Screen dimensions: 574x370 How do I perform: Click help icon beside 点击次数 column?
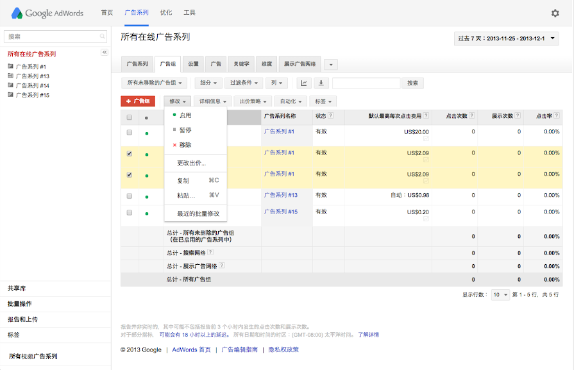point(471,116)
